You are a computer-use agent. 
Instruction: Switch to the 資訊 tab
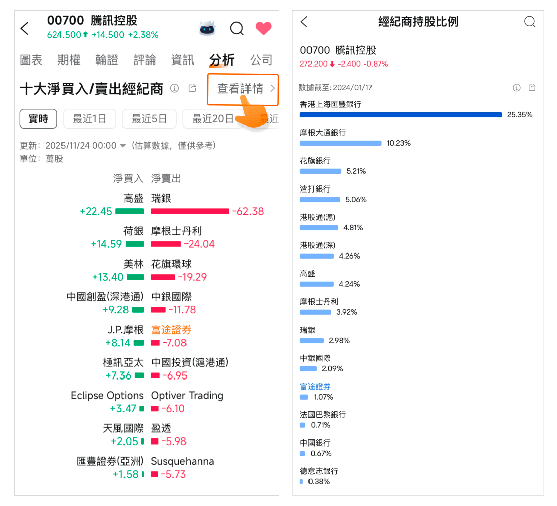182,60
